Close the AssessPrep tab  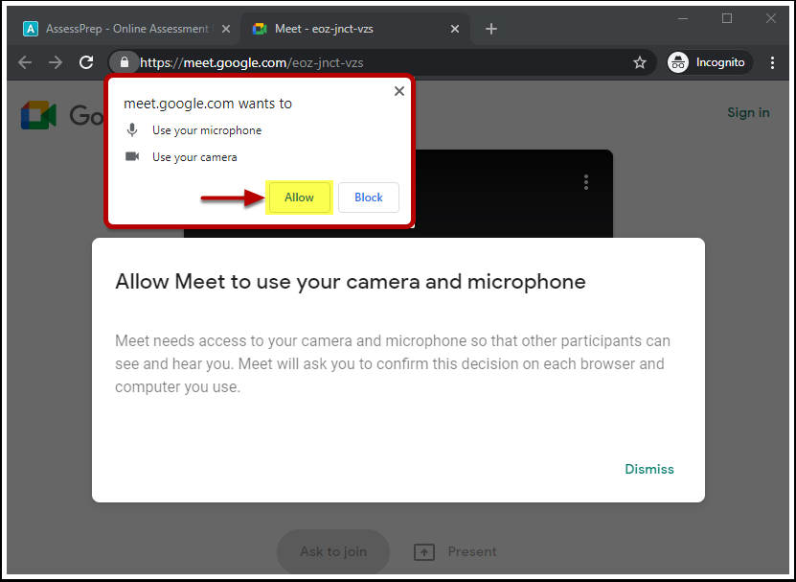tap(226, 29)
